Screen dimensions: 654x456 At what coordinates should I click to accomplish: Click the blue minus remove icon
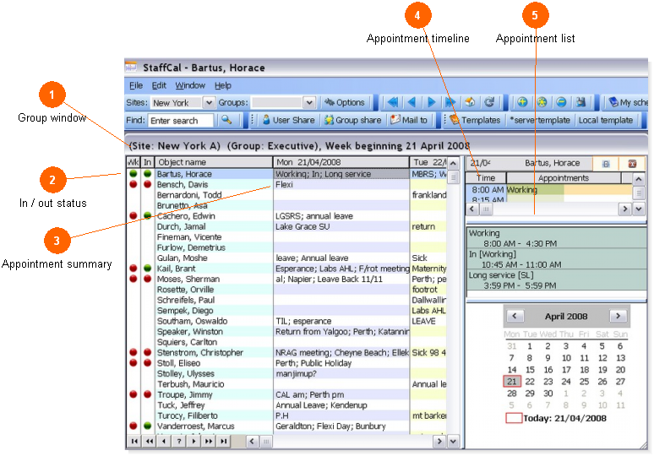click(561, 102)
